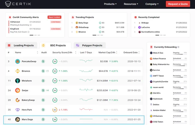Open the Mars Doge audit icon

(43, 119)
